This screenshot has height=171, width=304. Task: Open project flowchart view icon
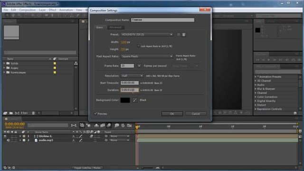76,63
